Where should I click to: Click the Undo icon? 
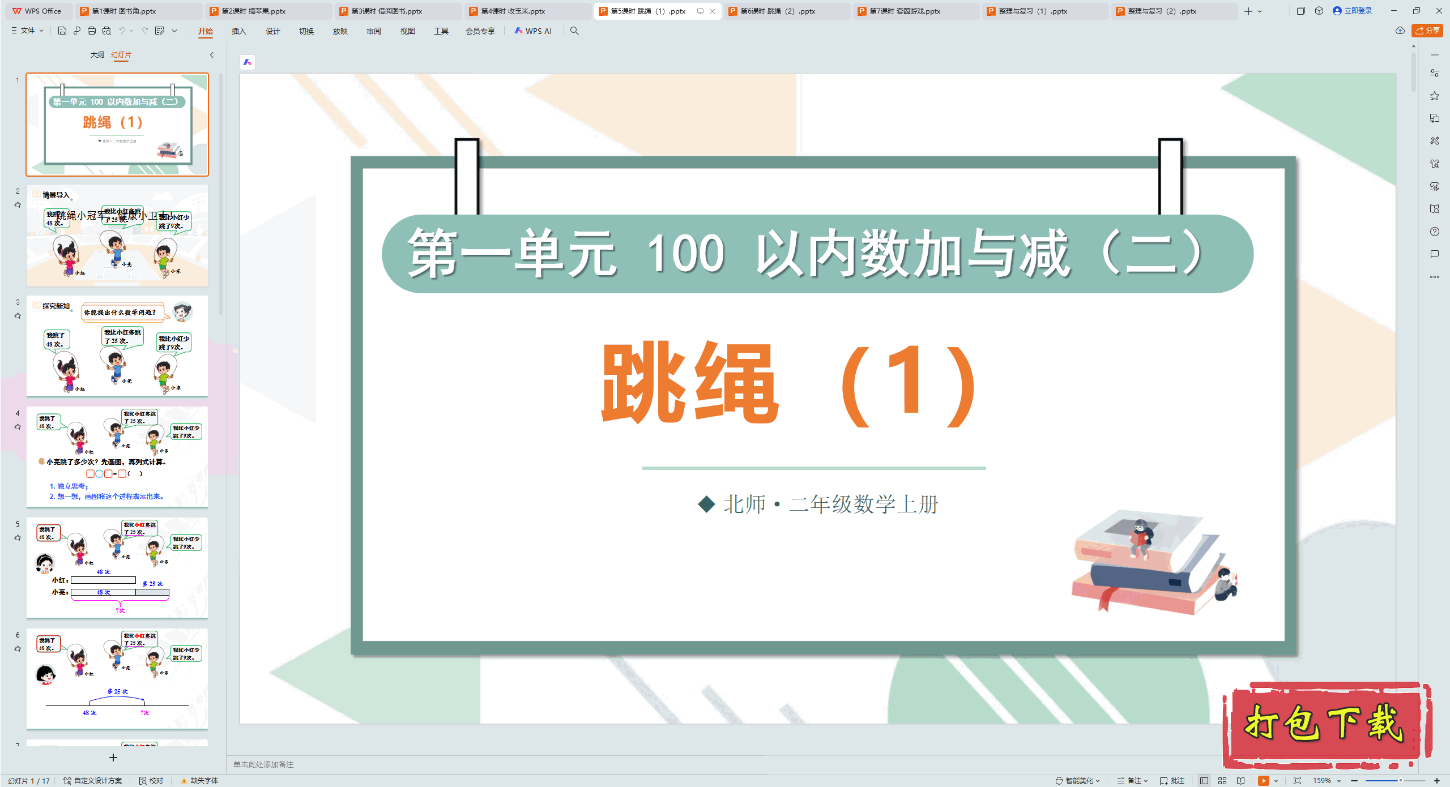tap(122, 31)
